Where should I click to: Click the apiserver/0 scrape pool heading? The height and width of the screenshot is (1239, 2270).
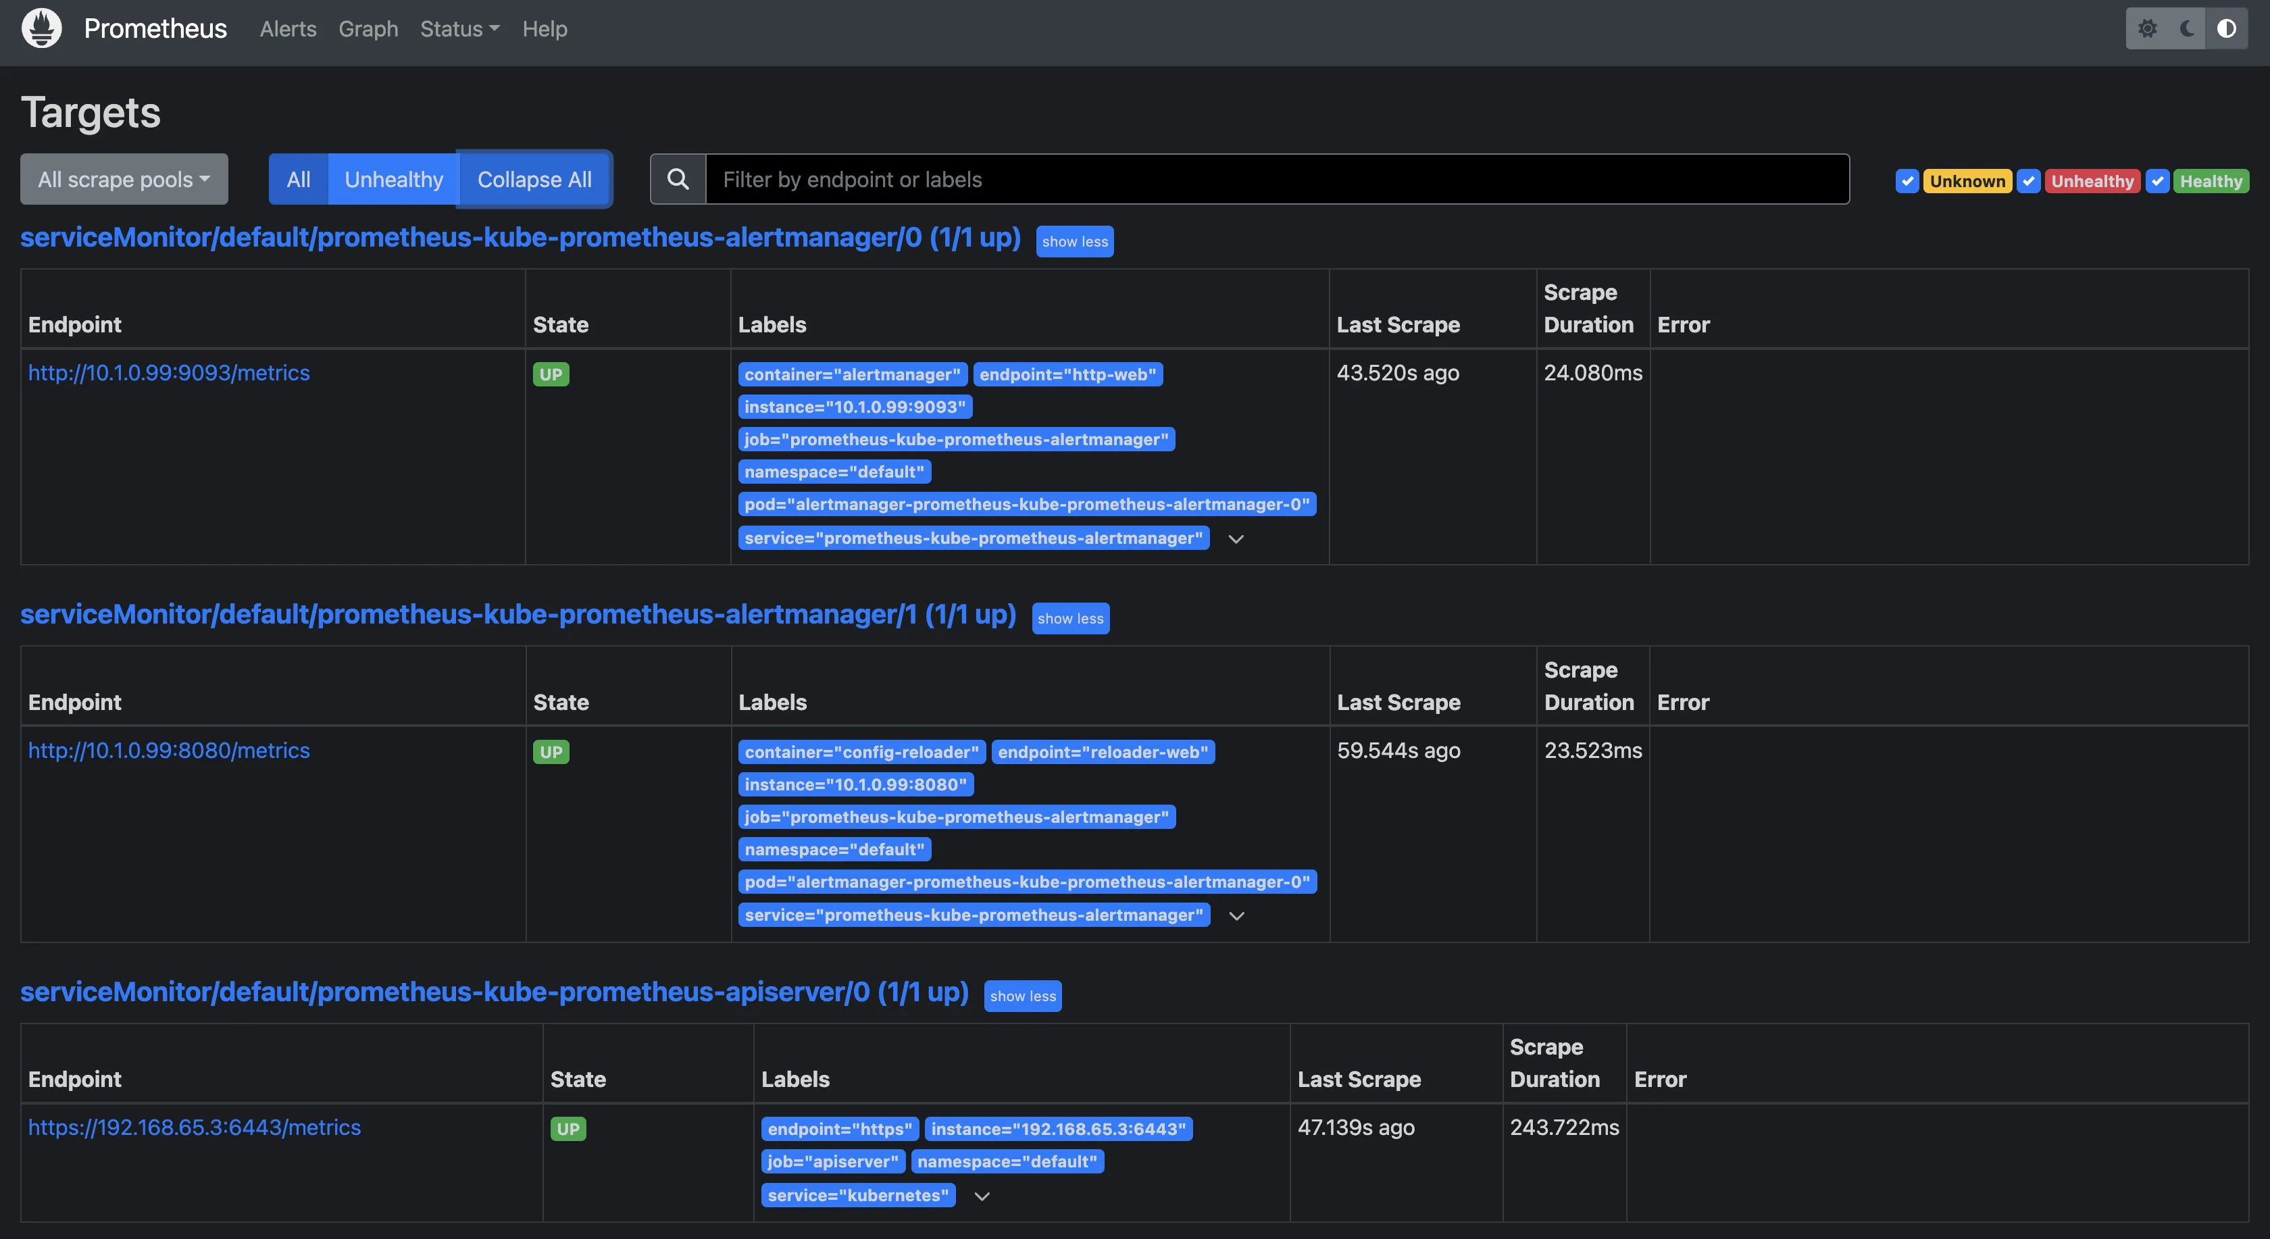click(495, 993)
